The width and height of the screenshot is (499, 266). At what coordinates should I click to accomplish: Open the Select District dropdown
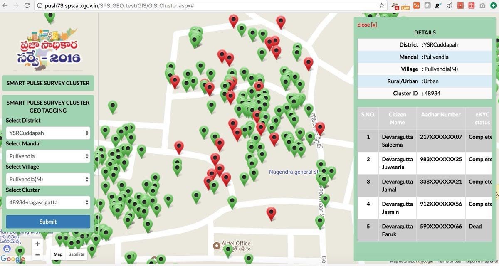point(48,133)
